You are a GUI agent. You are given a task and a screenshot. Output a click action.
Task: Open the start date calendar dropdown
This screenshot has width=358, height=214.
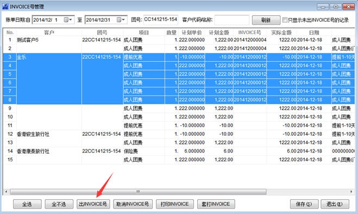pyautogui.click(x=68, y=20)
